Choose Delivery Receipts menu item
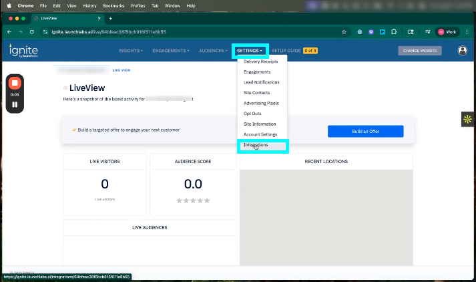 click(260, 61)
